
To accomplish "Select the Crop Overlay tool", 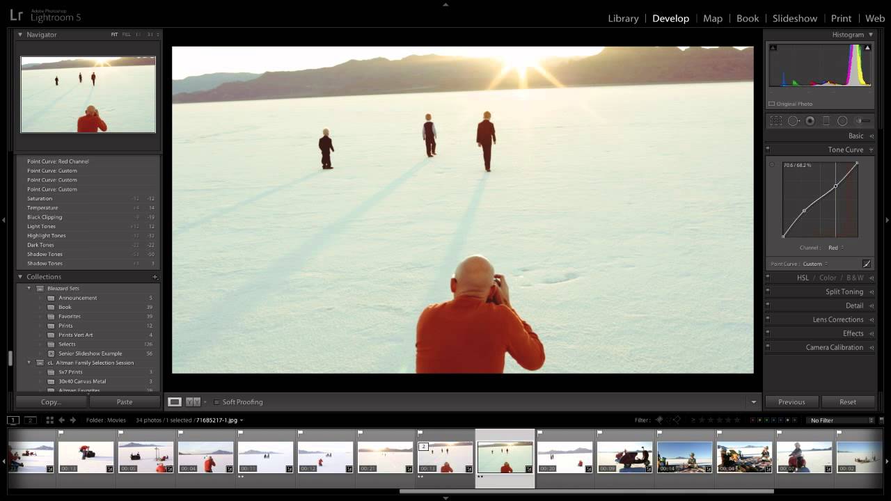I will pyautogui.click(x=775, y=121).
